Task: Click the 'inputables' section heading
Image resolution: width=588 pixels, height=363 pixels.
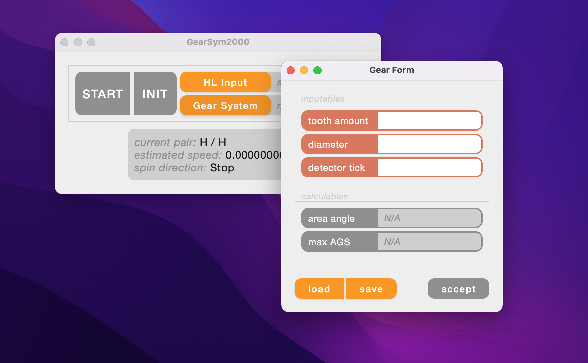Action: [x=323, y=99]
